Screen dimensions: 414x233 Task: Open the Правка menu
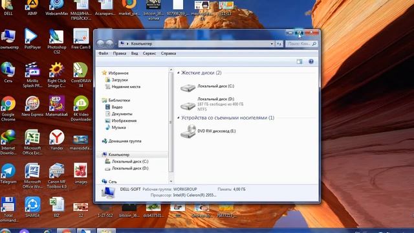pos(119,53)
